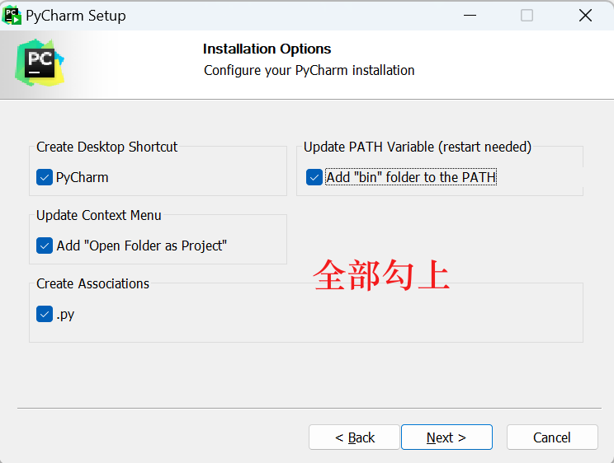
Task: Cancel the PyCharm installation
Action: point(551,437)
